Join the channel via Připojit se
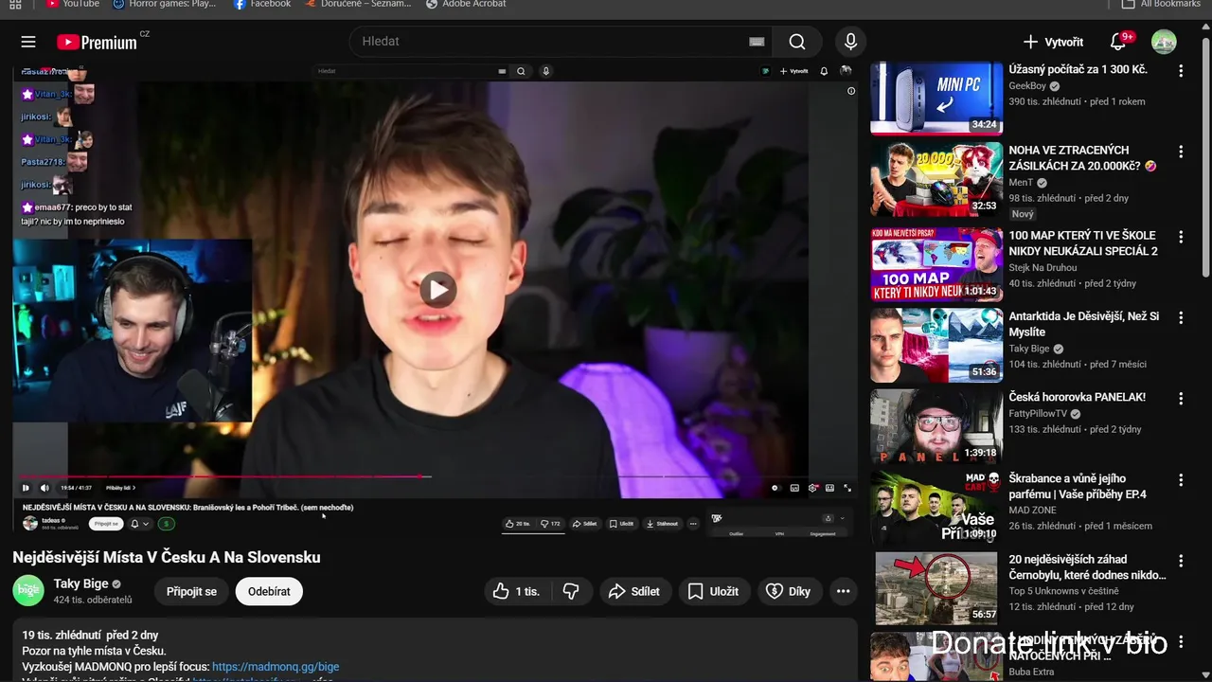This screenshot has height=682, width=1212. [x=191, y=591]
